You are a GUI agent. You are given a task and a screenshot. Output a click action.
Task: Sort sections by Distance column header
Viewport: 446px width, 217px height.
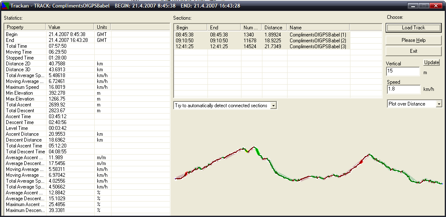(274, 27)
